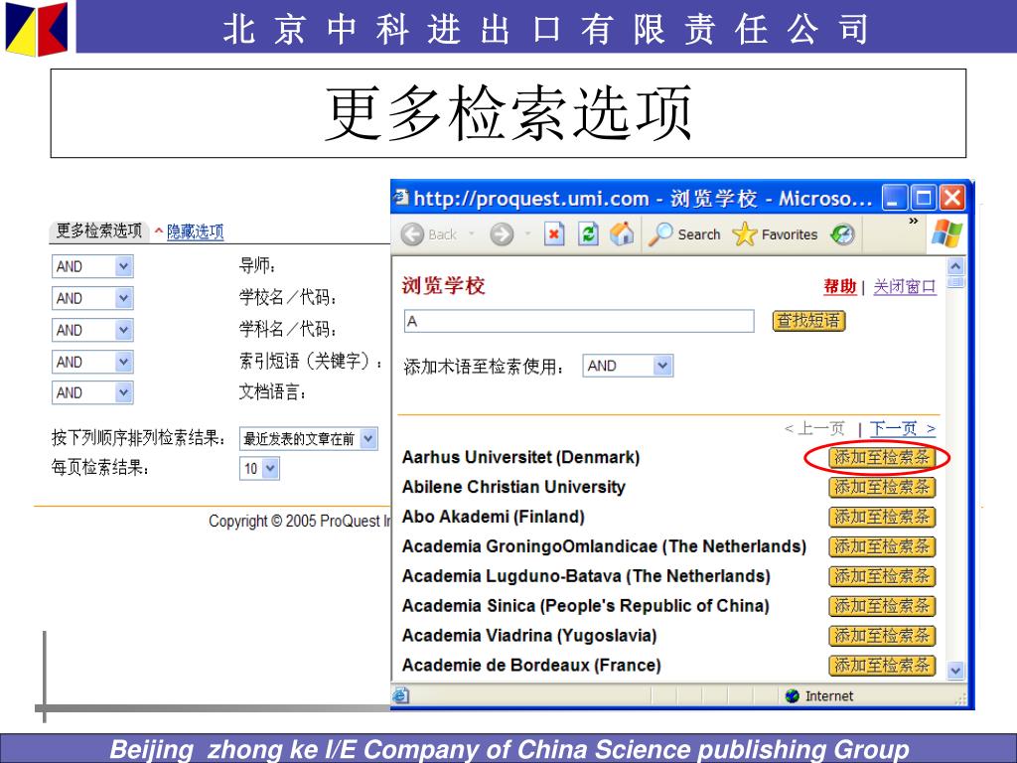Click the 关闭窗口 link
Viewport: 1017px width, 763px height.
pos(905,286)
